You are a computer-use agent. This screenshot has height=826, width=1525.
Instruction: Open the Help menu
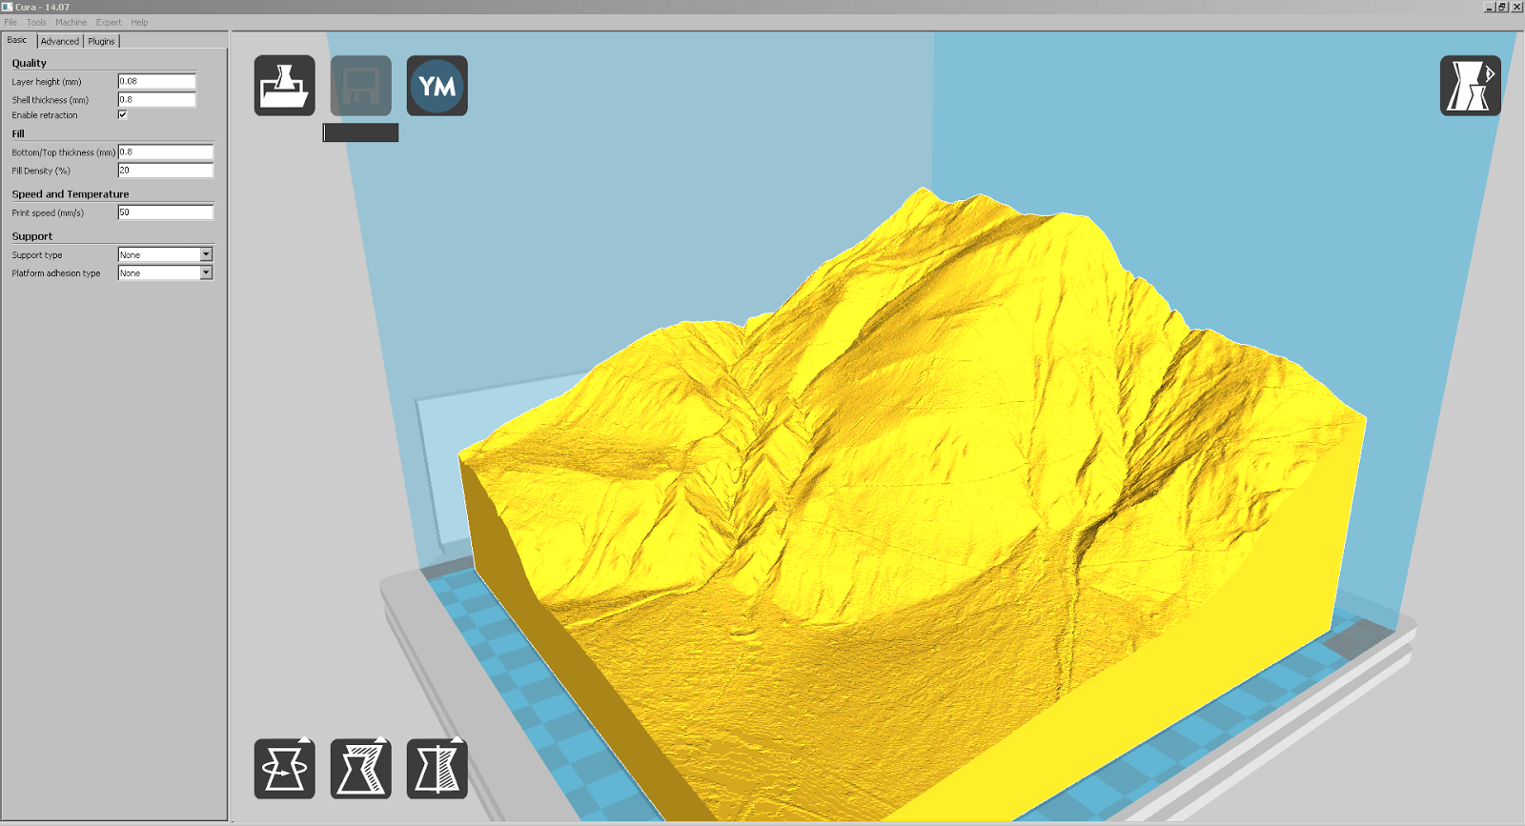coord(139,22)
